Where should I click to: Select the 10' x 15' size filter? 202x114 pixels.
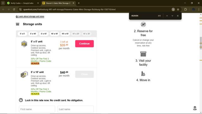(x=65, y=34)
